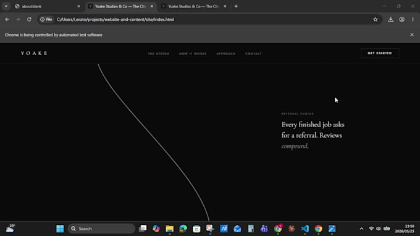Open Chrome downloads icon
Viewport: 420px width, 236px height.
390,19
